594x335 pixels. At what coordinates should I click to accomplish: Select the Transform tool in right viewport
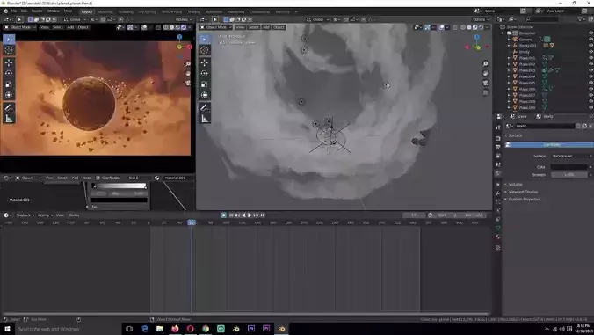pyautogui.click(x=205, y=95)
